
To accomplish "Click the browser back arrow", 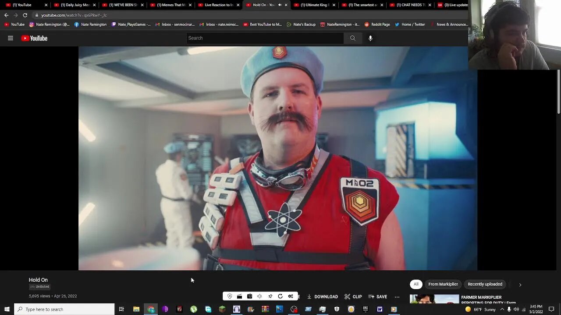I will click(6, 15).
